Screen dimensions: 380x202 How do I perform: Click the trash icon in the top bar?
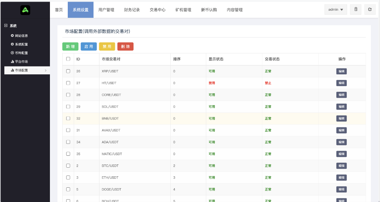click(x=355, y=9)
